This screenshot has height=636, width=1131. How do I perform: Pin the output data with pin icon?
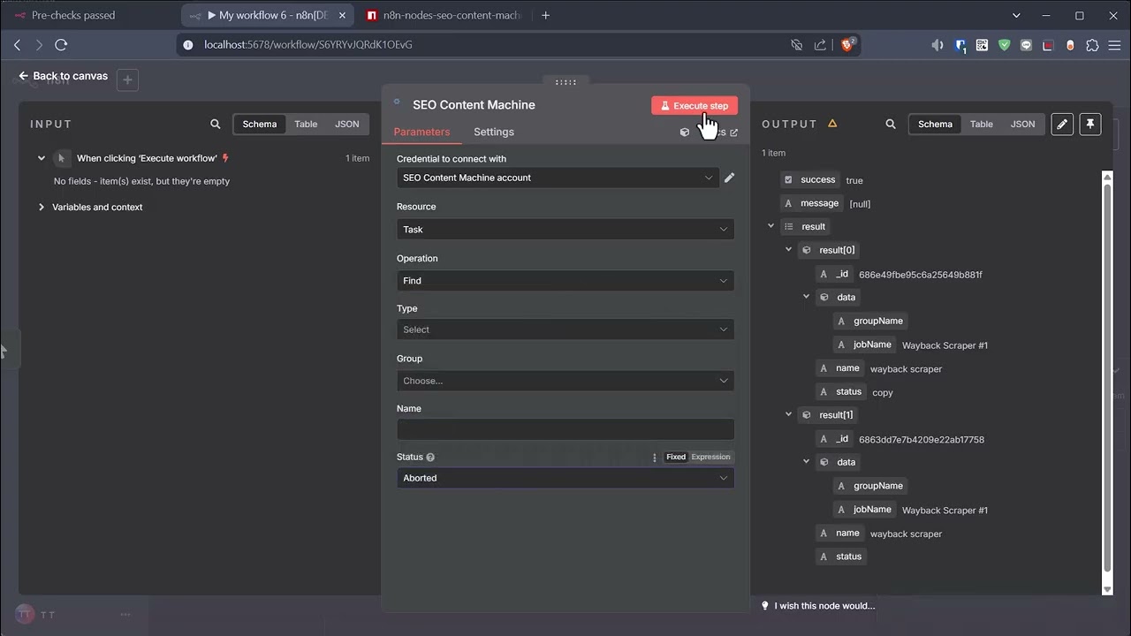click(x=1090, y=125)
